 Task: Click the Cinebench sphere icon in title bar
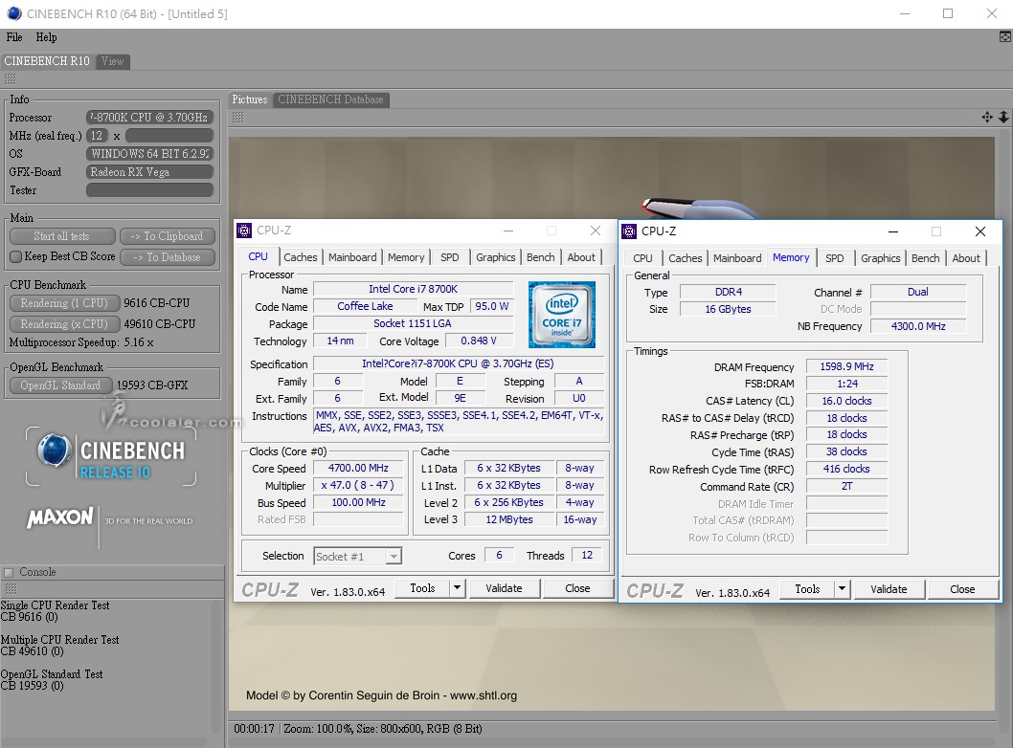(x=13, y=13)
